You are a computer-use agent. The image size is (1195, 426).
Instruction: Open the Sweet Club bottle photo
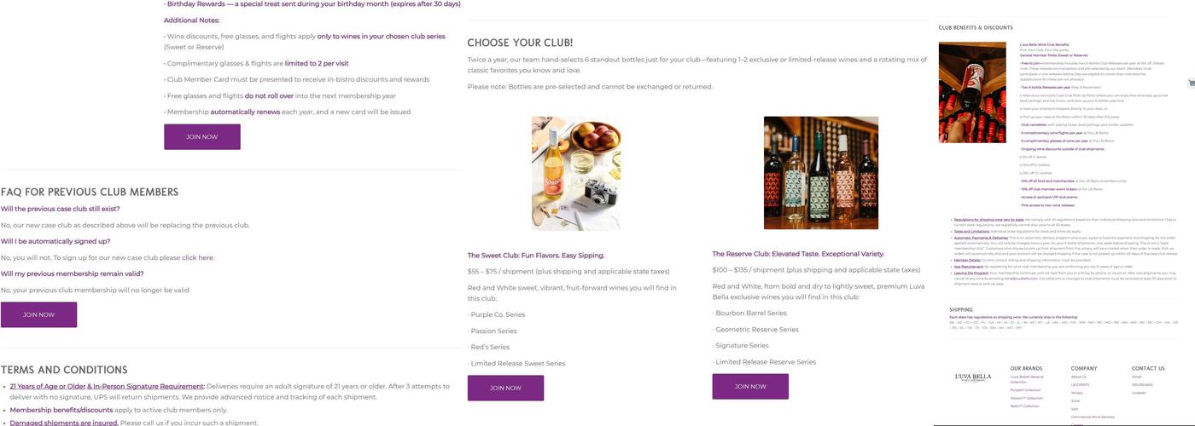point(576,173)
